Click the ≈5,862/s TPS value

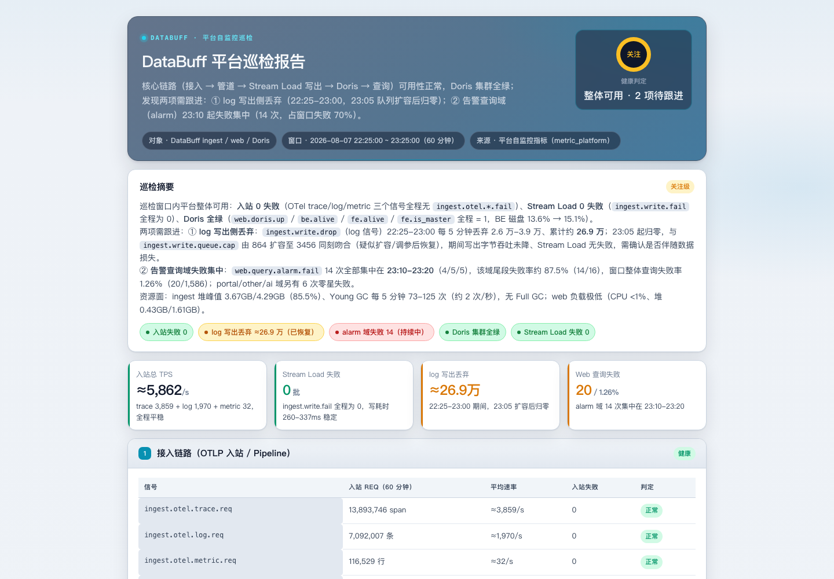click(163, 391)
